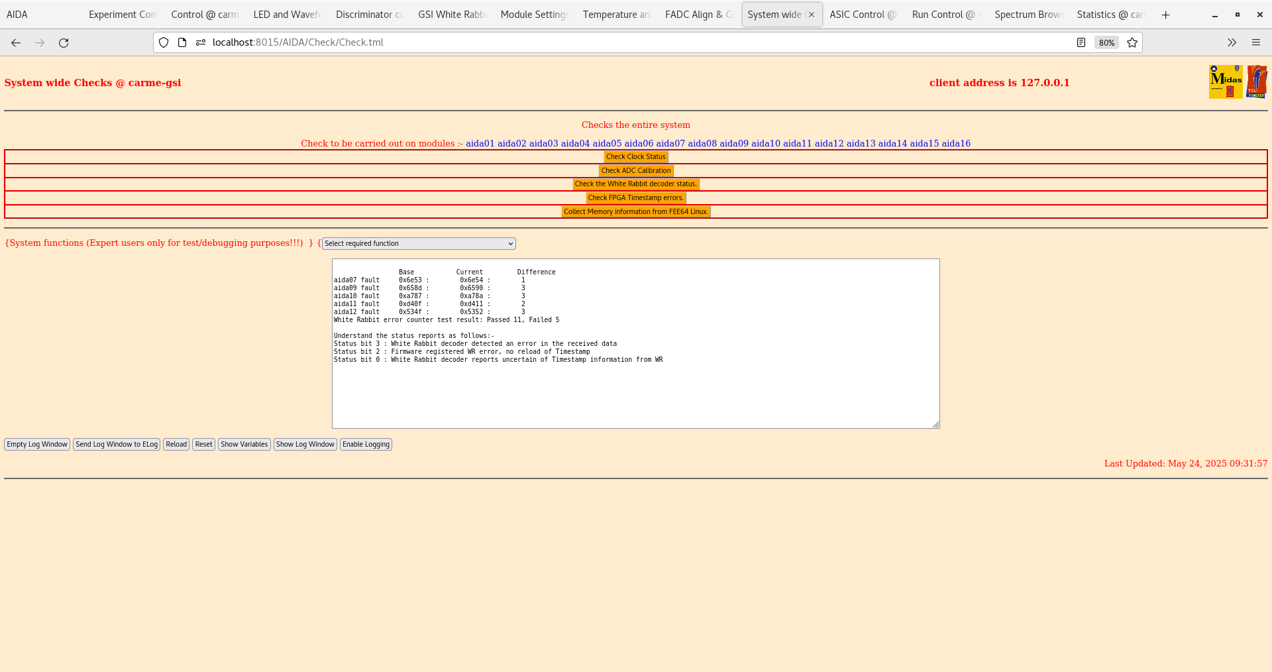The width and height of the screenshot is (1272, 672).
Task: Click Send Log Window to ELog
Action: (117, 444)
